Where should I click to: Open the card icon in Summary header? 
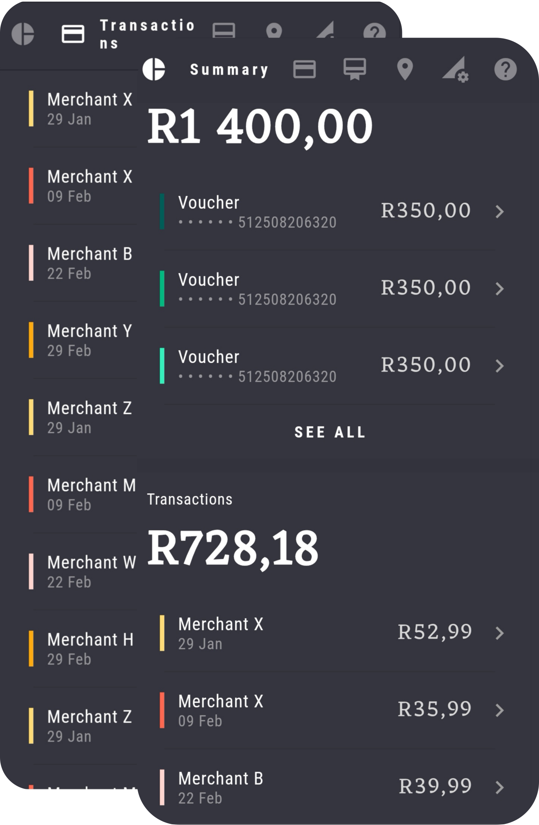coord(304,69)
